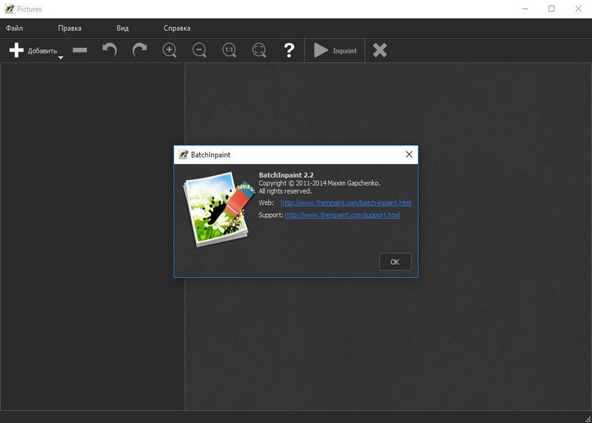Confirm the About dialog with OK
The height and width of the screenshot is (423, 592).
tap(395, 262)
